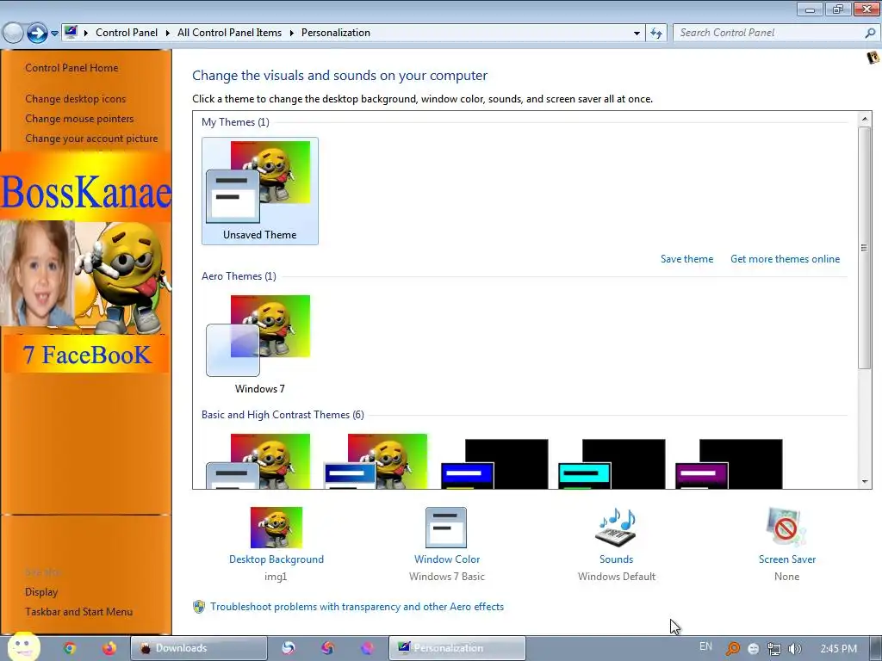
Task: Expand arrow after All Control Panel Items
Action: coord(291,33)
